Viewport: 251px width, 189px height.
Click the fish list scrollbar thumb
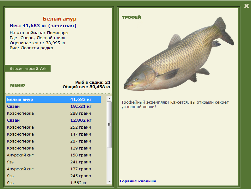(x=109, y=125)
